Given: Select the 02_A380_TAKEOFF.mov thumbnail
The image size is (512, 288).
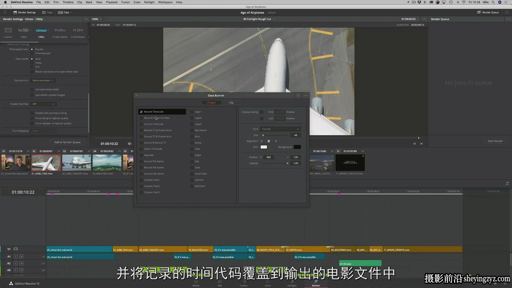Looking at the screenshot, I should click(76, 163).
